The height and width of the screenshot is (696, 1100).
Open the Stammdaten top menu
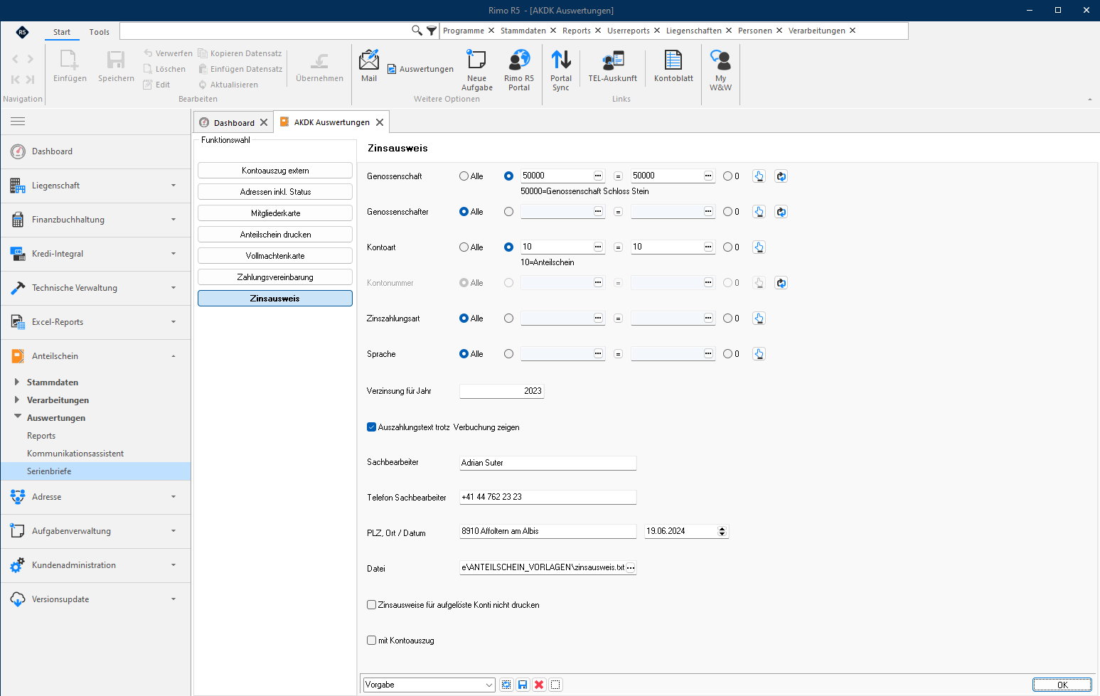[x=523, y=31]
